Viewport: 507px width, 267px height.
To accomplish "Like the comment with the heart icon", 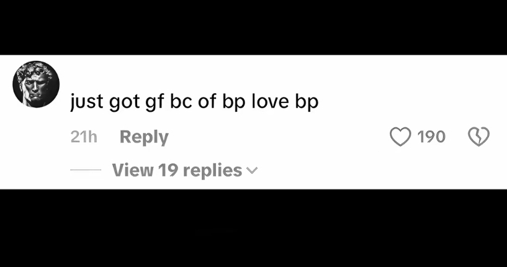I will (400, 137).
